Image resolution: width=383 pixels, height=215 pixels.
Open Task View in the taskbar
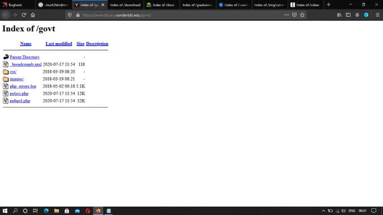35,210
